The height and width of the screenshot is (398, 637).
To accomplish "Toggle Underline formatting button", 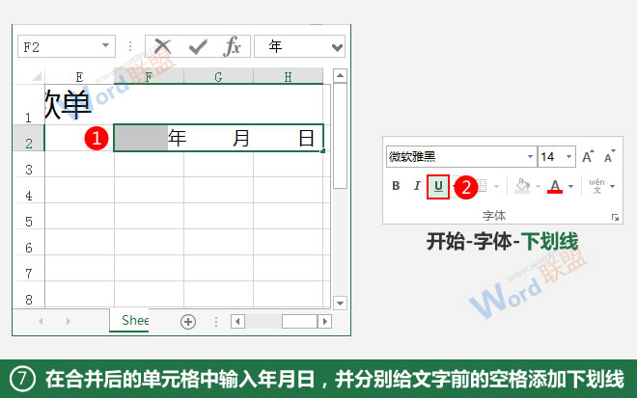I will pos(438,186).
